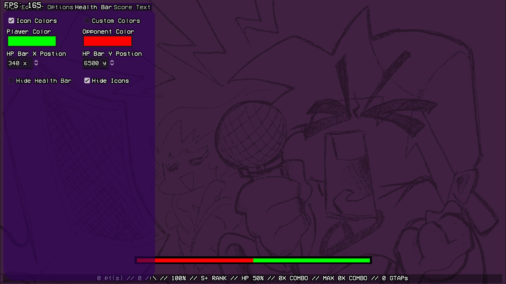Click the 6500 y position input field
The image size is (506, 284).
point(94,63)
